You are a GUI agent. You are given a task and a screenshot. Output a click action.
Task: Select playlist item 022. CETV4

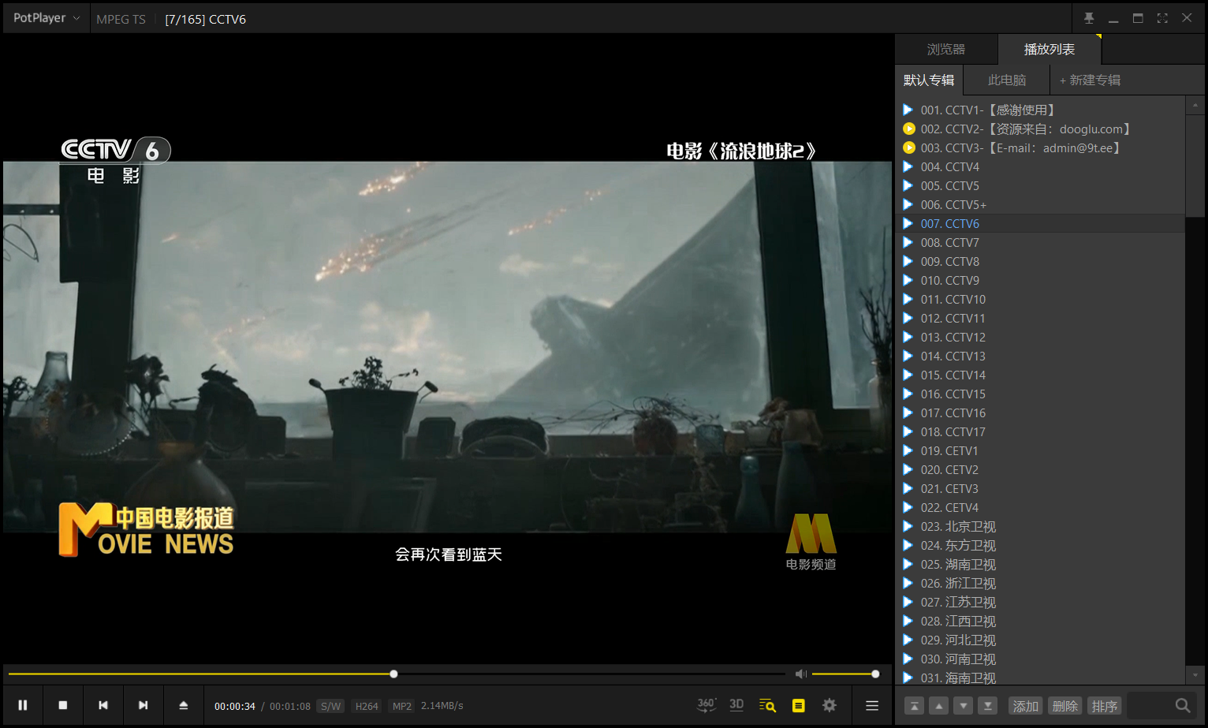[1041, 507]
